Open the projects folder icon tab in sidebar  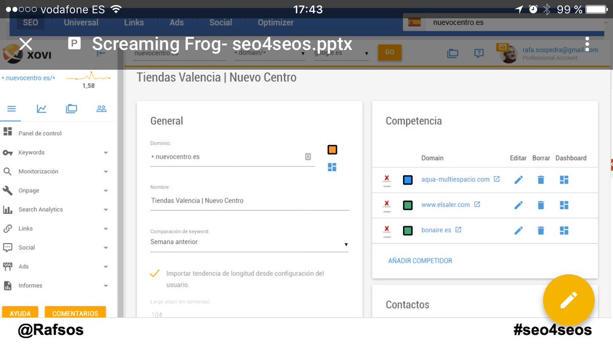click(71, 109)
